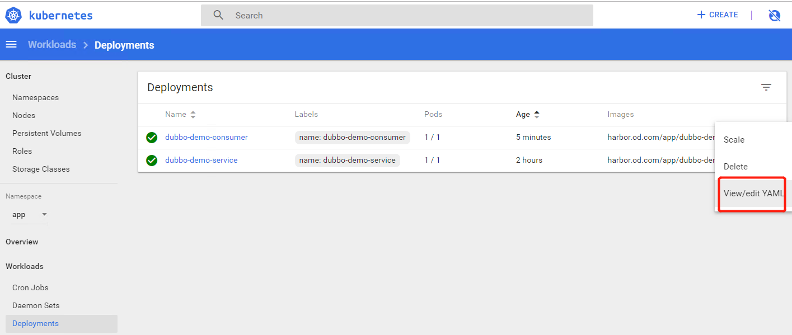This screenshot has width=792, height=335.
Task: Click green status check for dubbo-demo-service
Action: click(152, 161)
